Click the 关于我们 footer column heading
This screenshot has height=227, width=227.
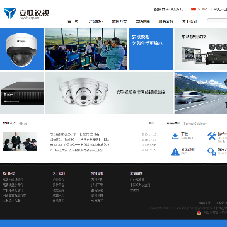point(59,173)
